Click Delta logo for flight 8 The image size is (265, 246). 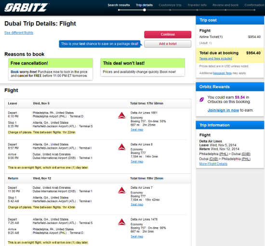[122, 147]
